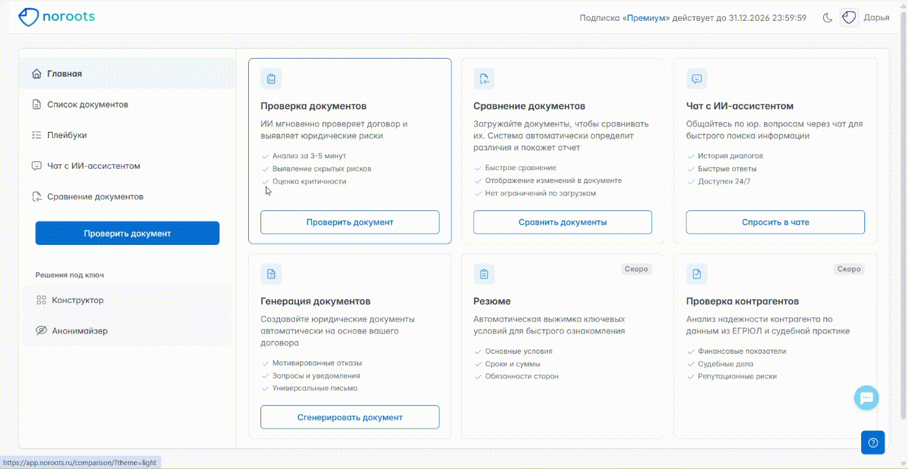The image size is (908, 469).
Task: Click Выявление скрытых рисков item
Action: [322, 169]
